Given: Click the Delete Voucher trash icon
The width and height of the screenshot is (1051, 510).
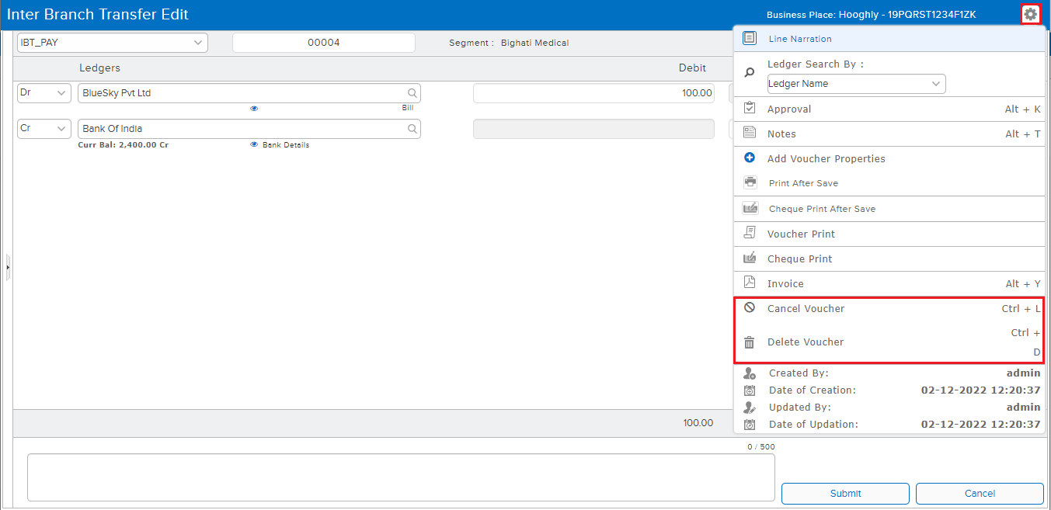Looking at the screenshot, I should (x=750, y=342).
